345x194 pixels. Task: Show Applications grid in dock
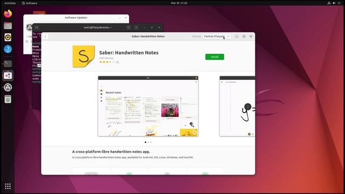pos(8,186)
